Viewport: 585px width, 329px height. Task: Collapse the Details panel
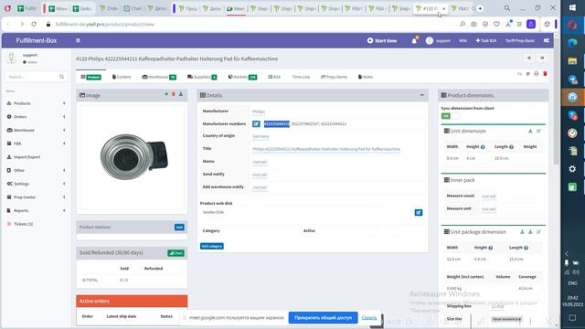(x=422, y=95)
